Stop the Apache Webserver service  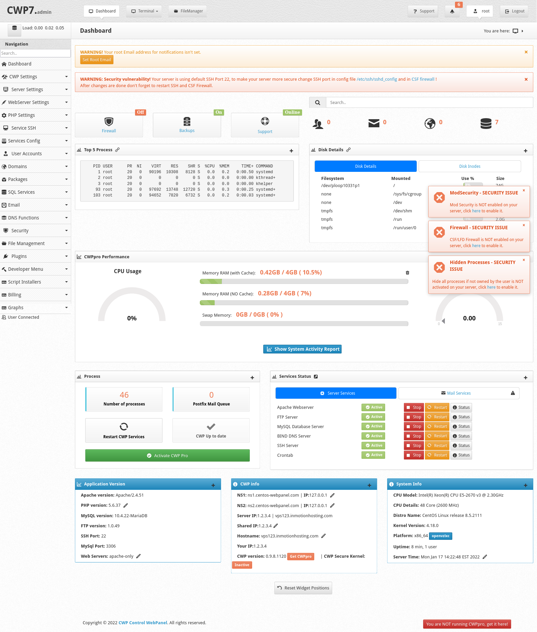tap(414, 407)
